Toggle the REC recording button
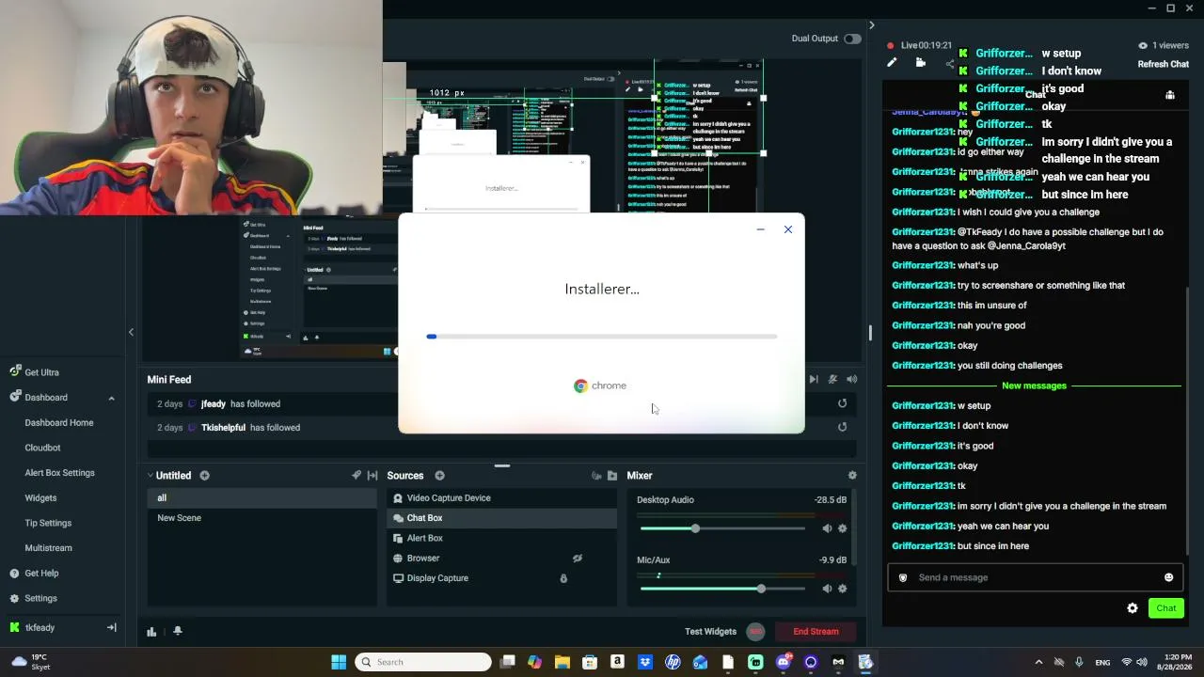Screen dimensions: 1204x677 click(755, 632)
